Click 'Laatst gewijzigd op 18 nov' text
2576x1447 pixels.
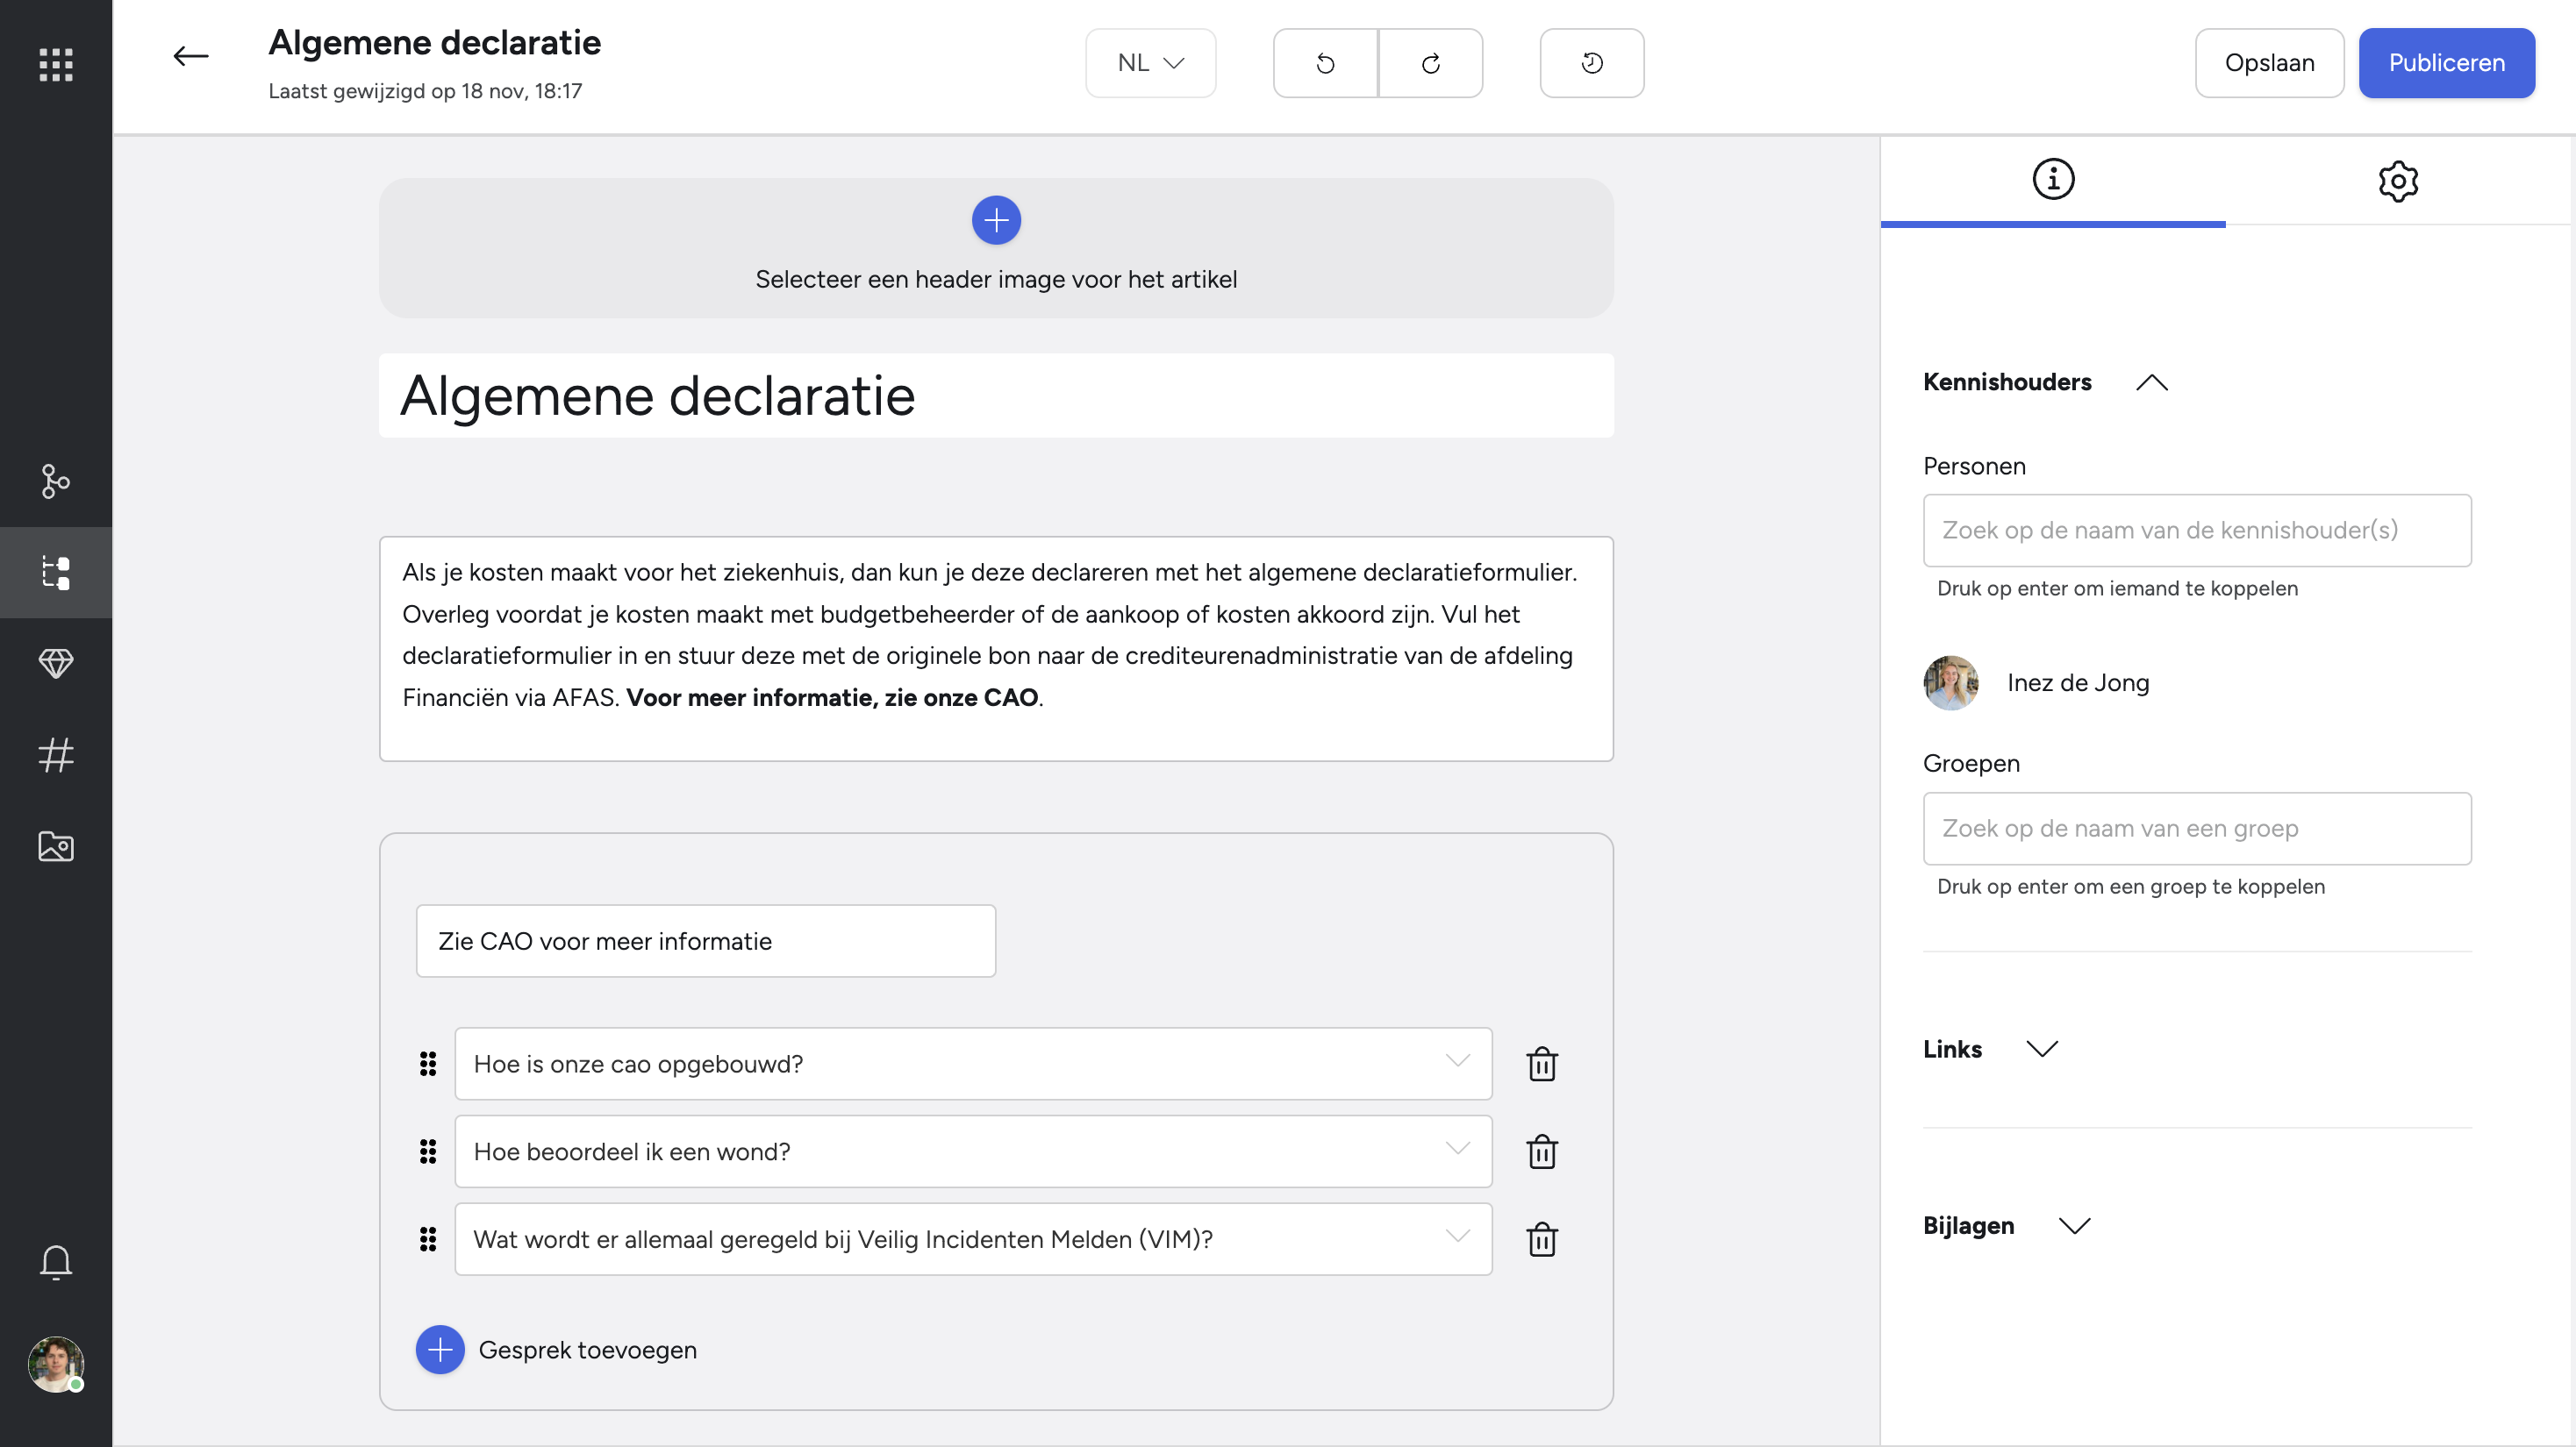click(425, 92)
